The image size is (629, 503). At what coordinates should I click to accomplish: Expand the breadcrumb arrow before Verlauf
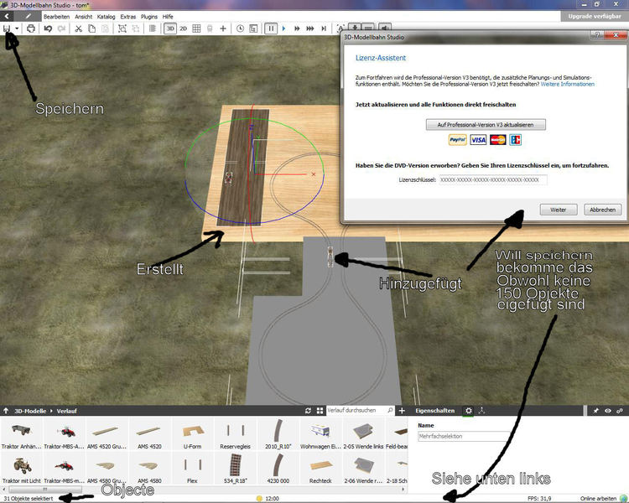51,411
